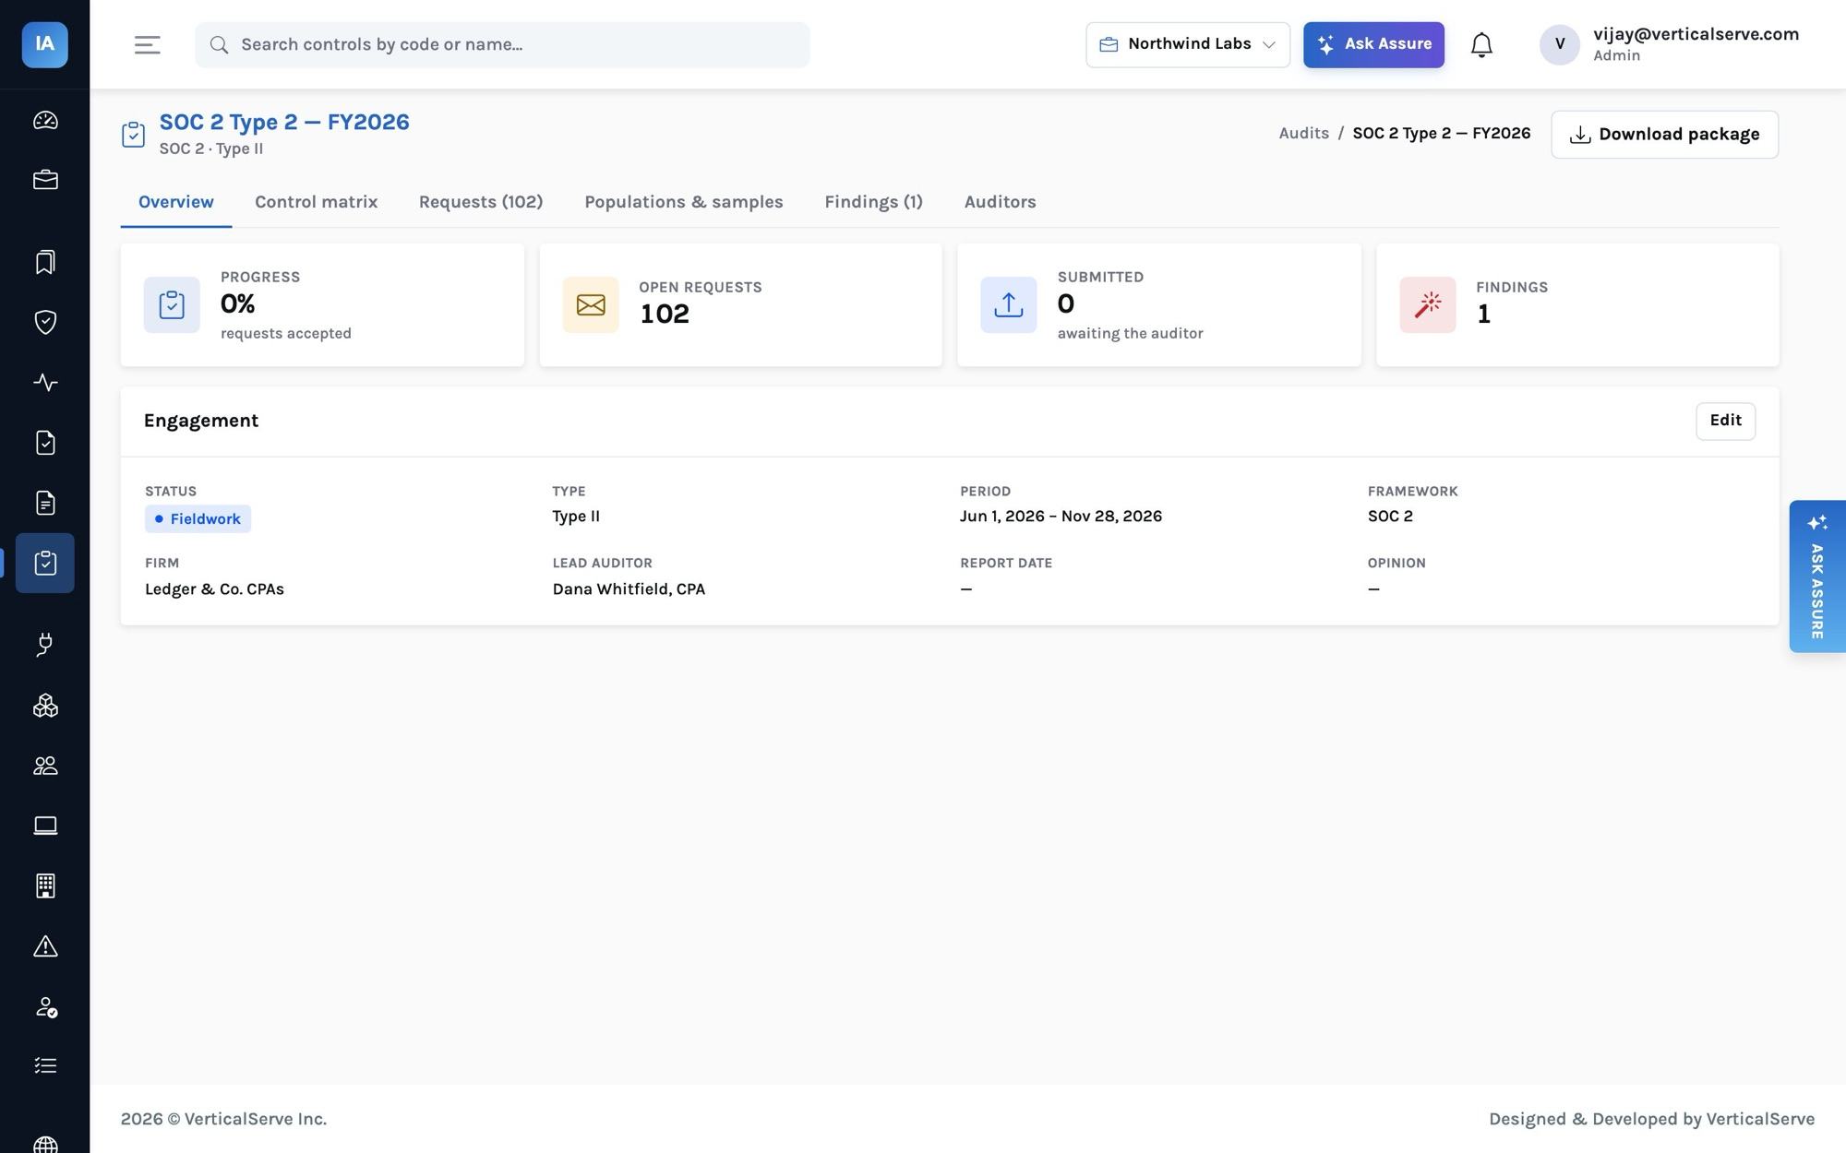Open the people group sidebar icon

click(45, 766)
